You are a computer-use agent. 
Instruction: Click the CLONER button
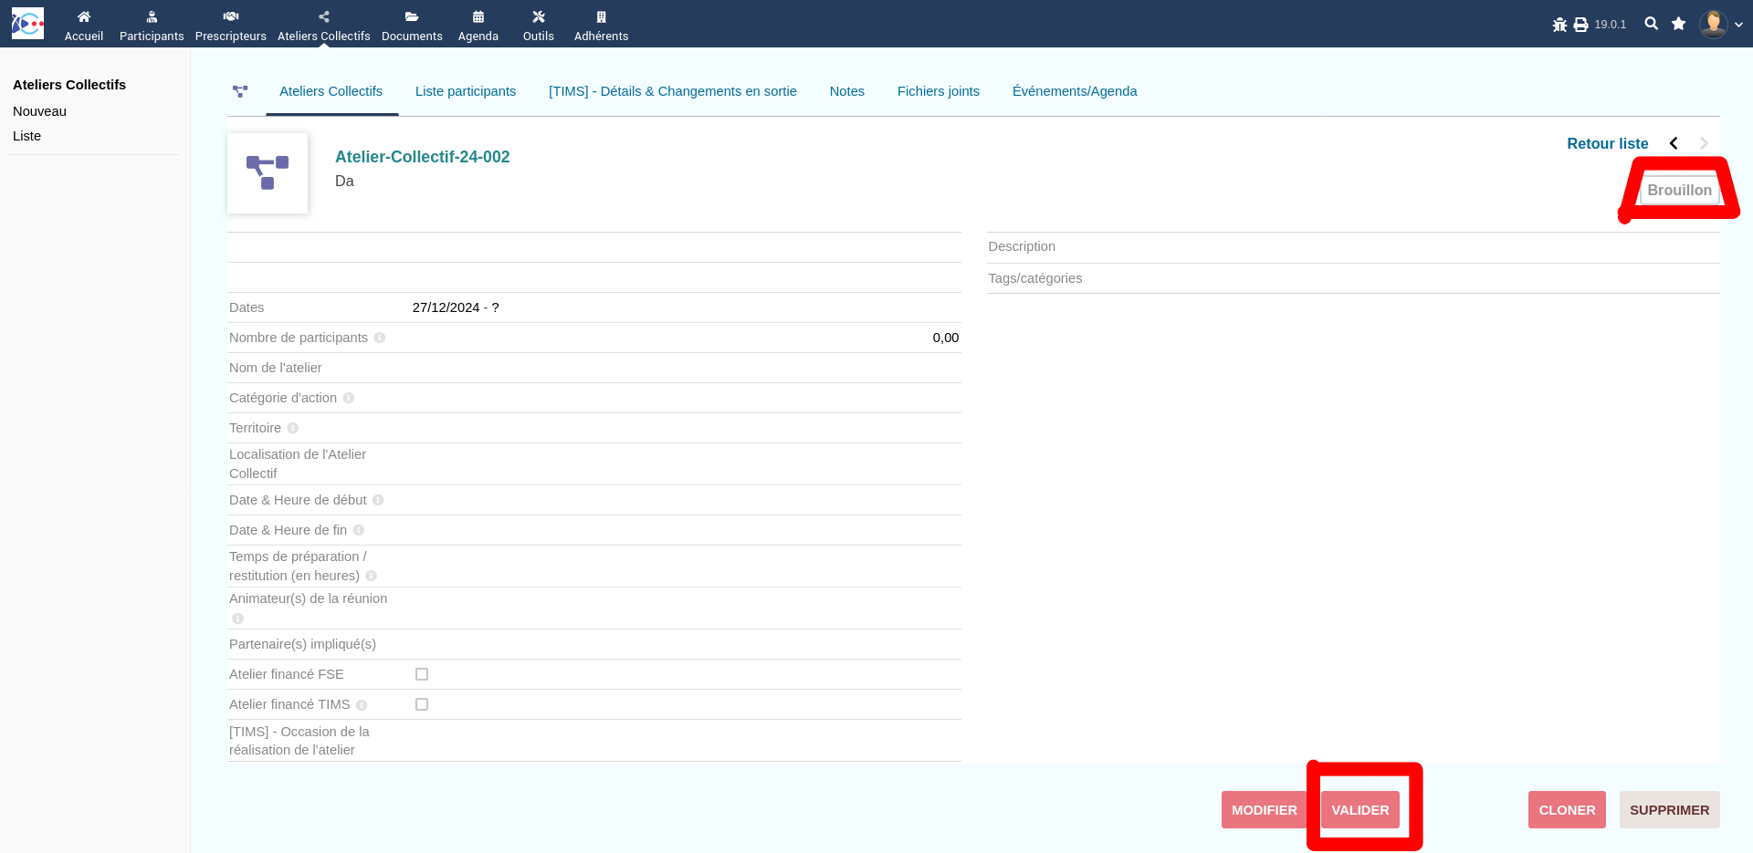click(1567, 810)
